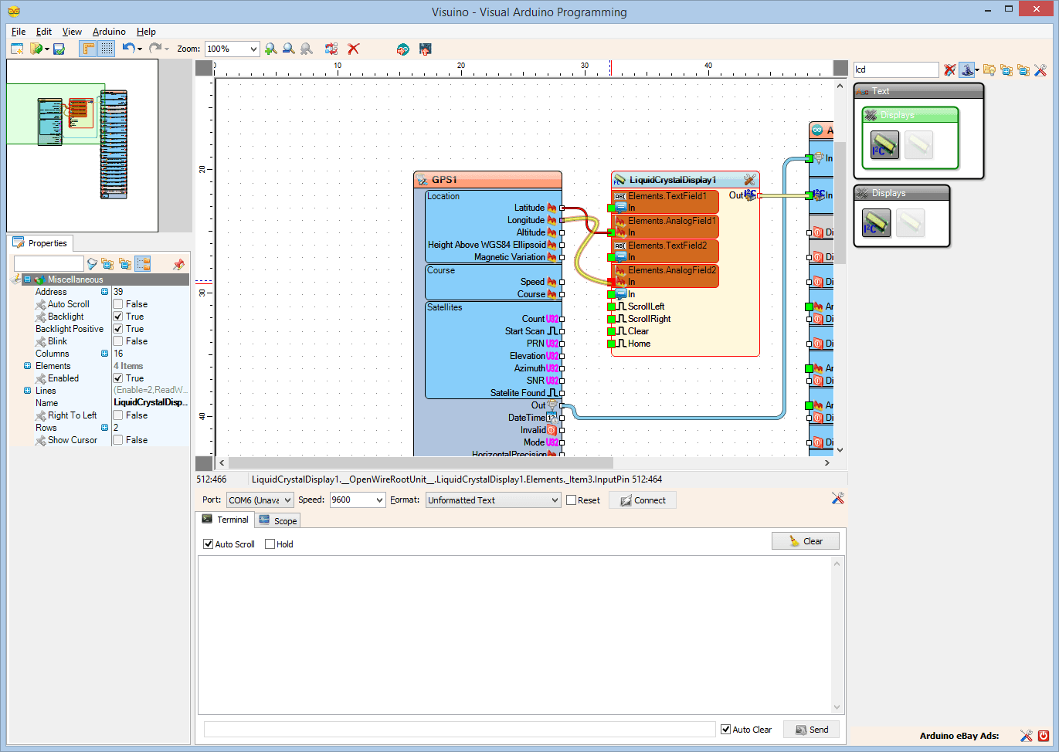This screenshot has height=752, width=1059.
Task: Click the Collapse All Categories icon in the component panel
Action: point(1023,69)
